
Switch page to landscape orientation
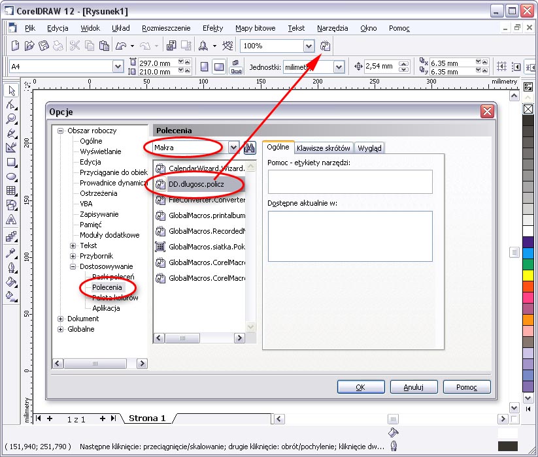tap(219, 67)
